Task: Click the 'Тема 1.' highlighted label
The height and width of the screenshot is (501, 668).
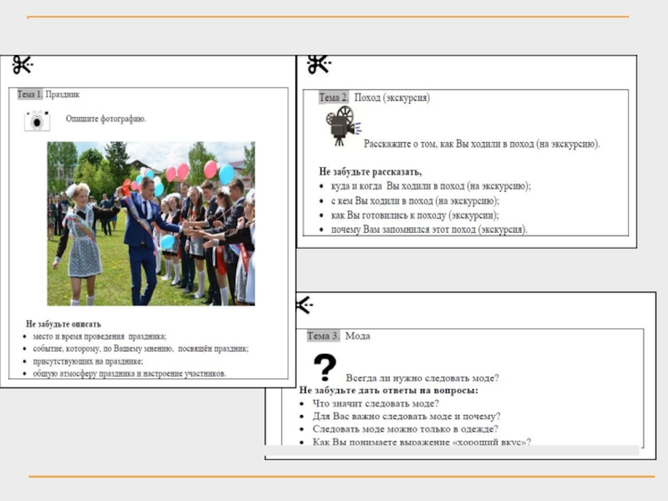Action: click(30, 94)
